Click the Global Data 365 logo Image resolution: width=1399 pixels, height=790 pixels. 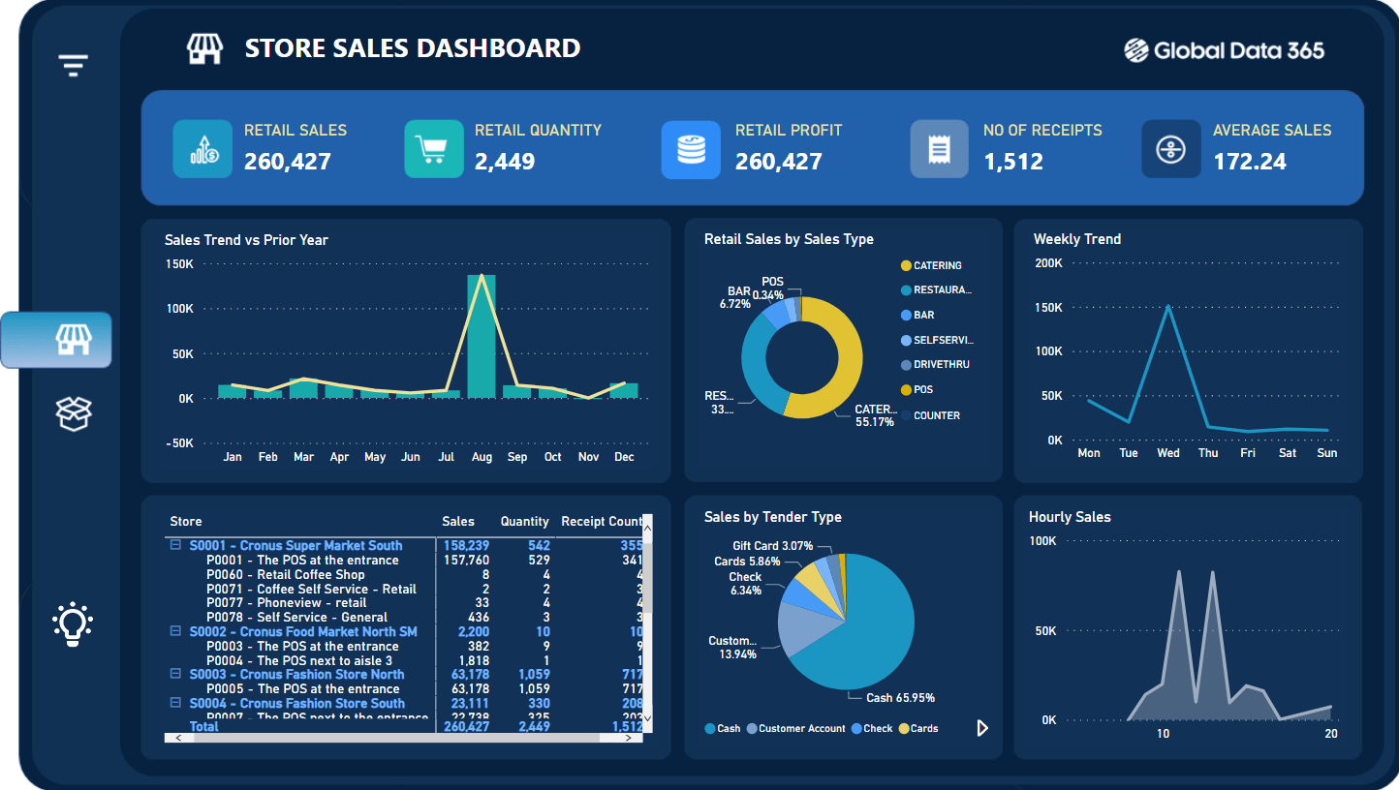(1224, 50)
